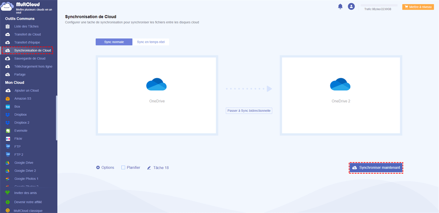Click Google Drive 2 label
Screen dimensions: 439x213
pyautogui.click(x=25, y=171)
